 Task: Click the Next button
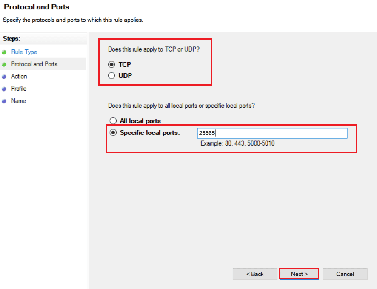coord(299,274)
